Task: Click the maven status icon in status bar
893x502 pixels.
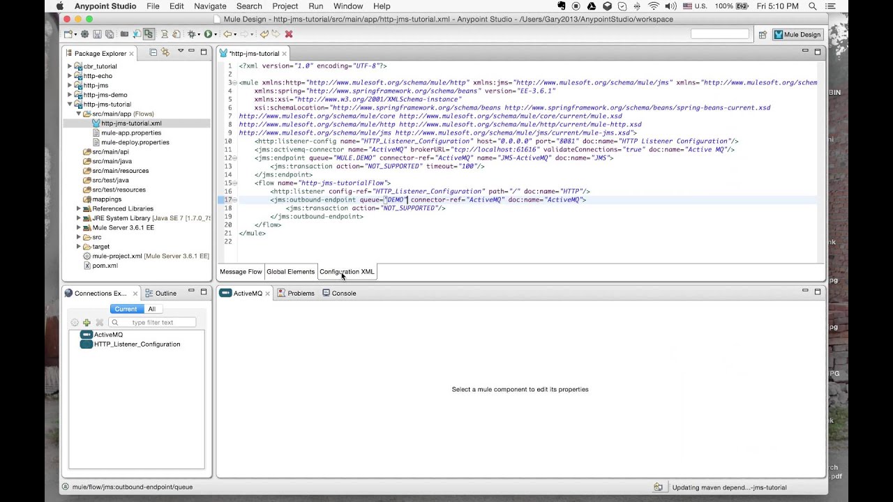Action: [658, 487]
